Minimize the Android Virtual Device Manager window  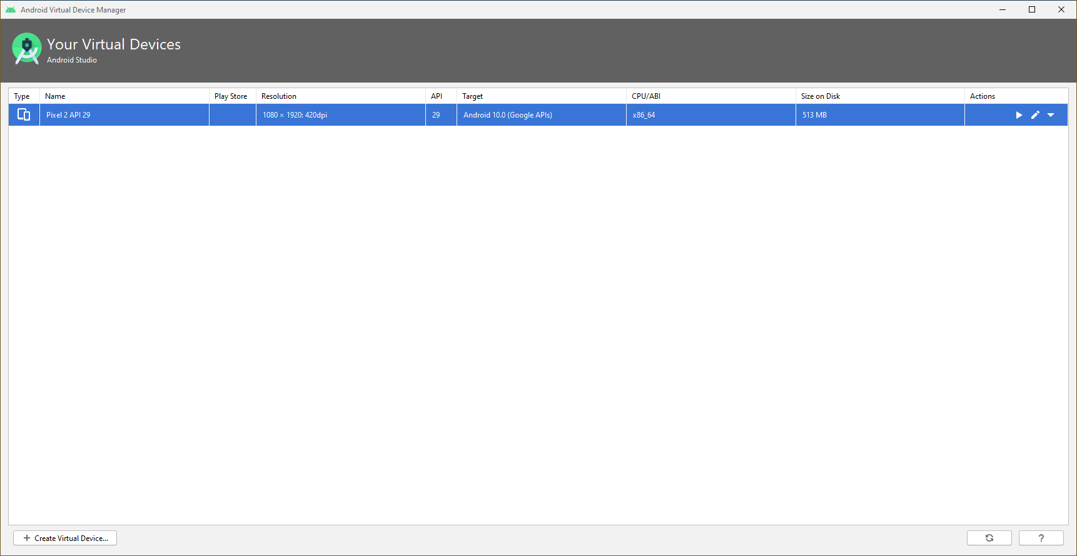(1003, 9)
